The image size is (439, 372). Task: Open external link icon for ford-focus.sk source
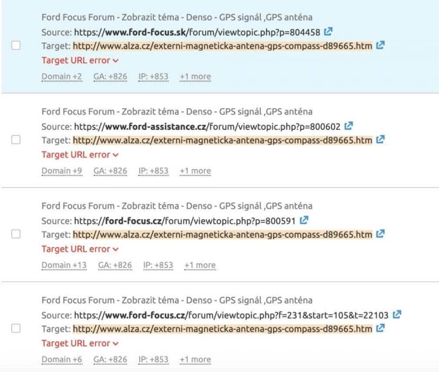click(x=328, y=32)
